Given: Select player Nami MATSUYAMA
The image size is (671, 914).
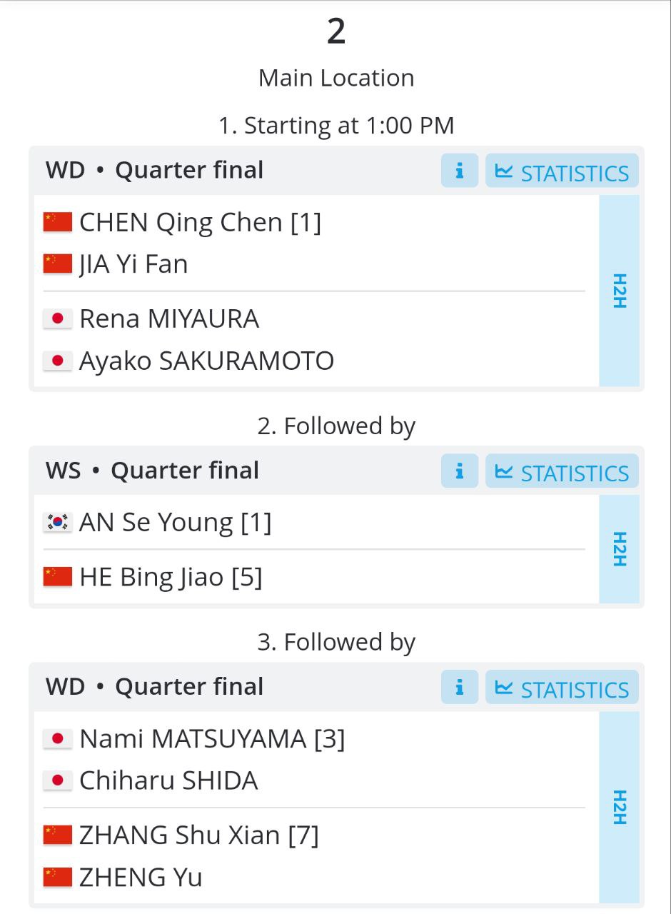Looking at the screenshot, I should (193, 739).
